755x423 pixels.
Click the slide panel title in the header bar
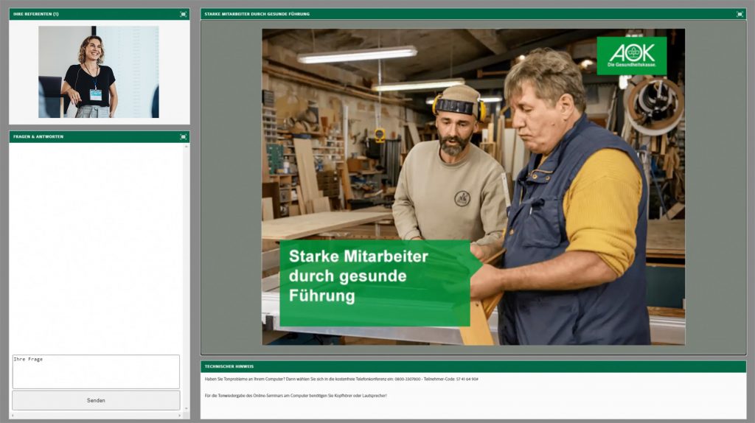point(257,14)
